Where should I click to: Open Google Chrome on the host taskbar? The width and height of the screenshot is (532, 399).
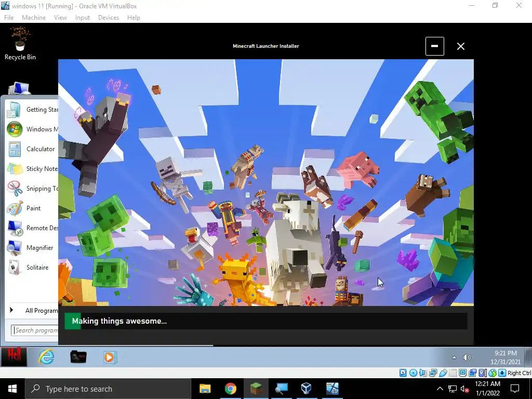[x=230, y=389]
